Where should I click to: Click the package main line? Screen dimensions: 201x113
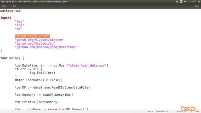tap(11, 10)
